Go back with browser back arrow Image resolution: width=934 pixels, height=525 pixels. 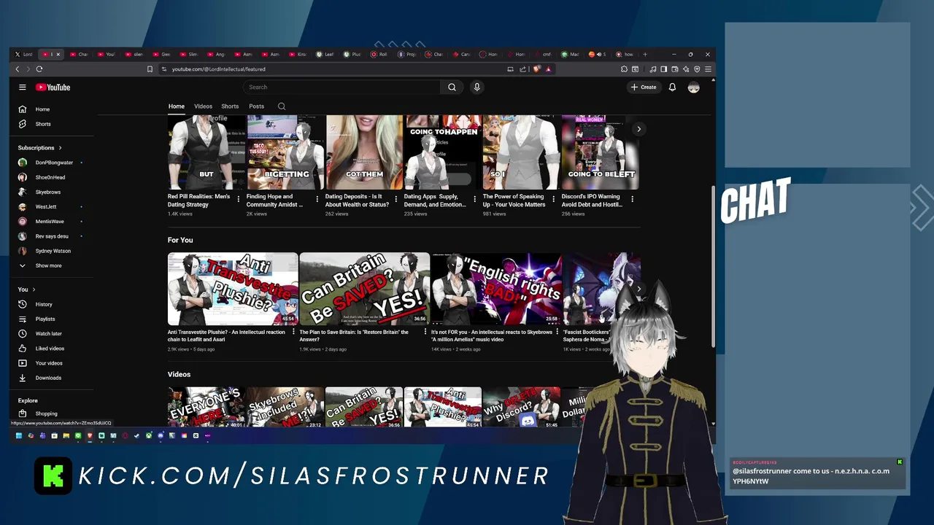tap(18, 69)
